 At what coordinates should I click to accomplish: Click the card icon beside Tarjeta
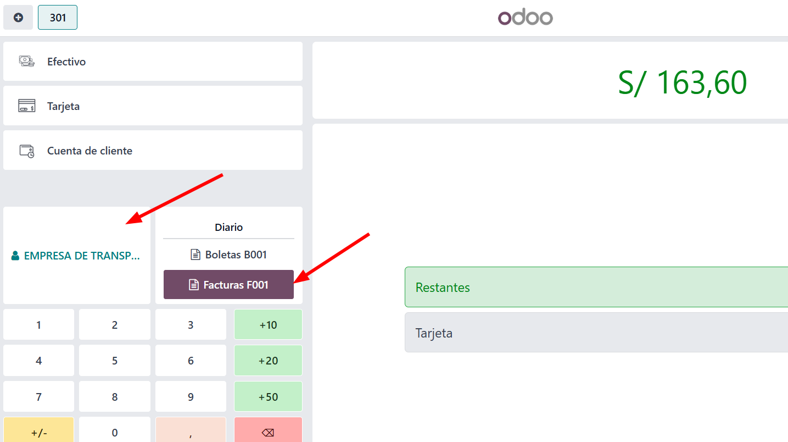pyautogui.click(x=26, y=106)
